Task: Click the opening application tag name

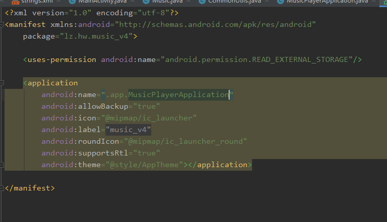Action: [52, 83]
